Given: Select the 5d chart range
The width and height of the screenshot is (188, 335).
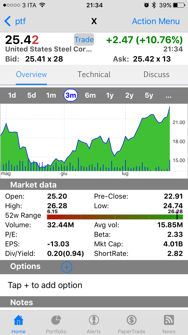Looking at the screenshot, I should click(32, 95).
